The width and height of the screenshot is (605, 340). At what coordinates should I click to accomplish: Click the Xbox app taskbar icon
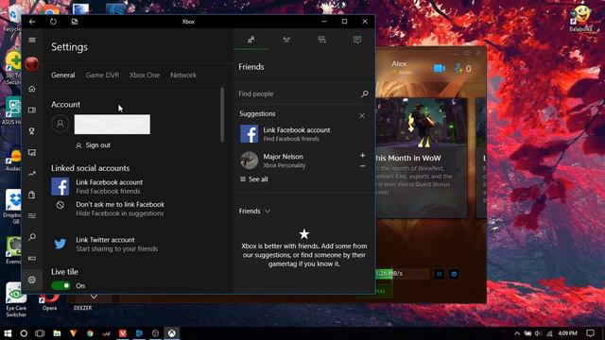pyautogui.click(x=172, y=333)
